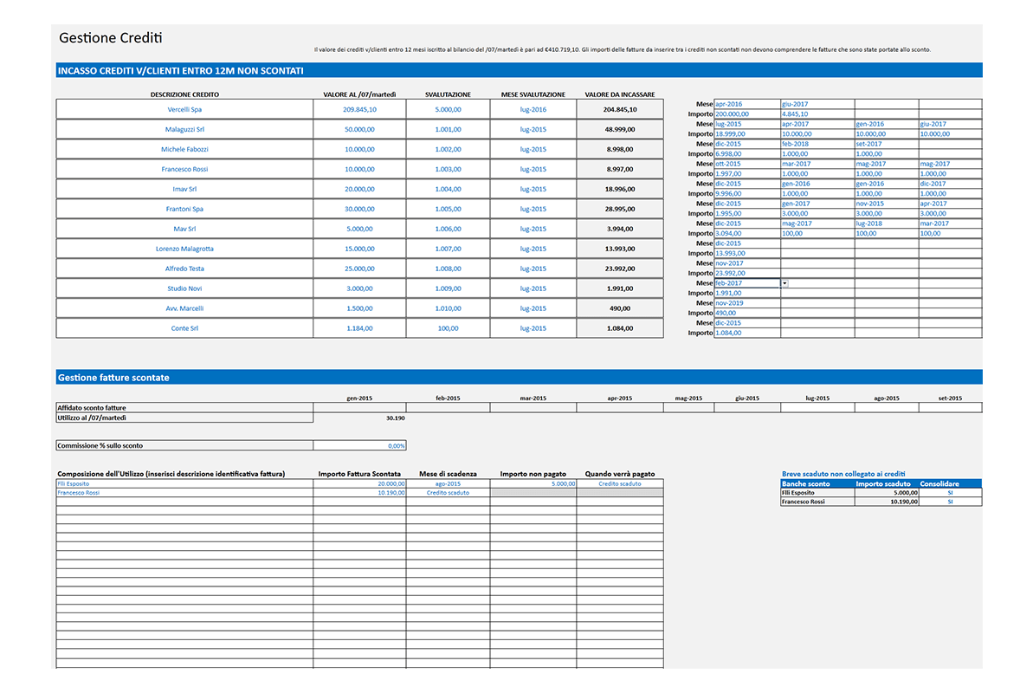Click the lug-2016 mese svalutazione cell
The image size is (1033, 693).
coord(533,109)
